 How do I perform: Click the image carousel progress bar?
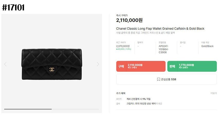51,109
